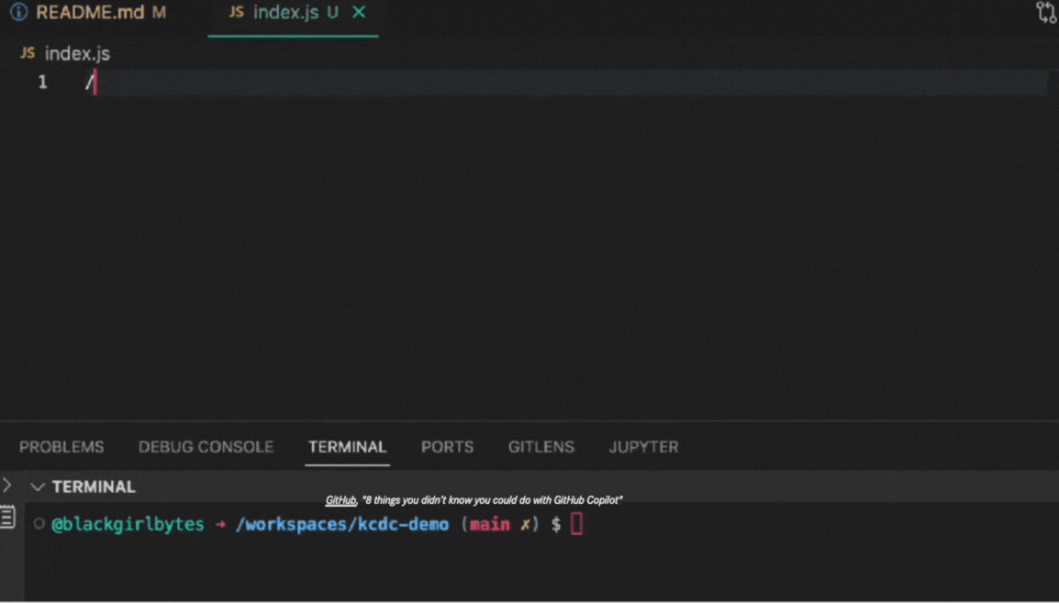This screenshot has width=1059, height=603.
Task: Focus the terminal prompt cursor
Action: pyautogui.click(x=576, y=524)
